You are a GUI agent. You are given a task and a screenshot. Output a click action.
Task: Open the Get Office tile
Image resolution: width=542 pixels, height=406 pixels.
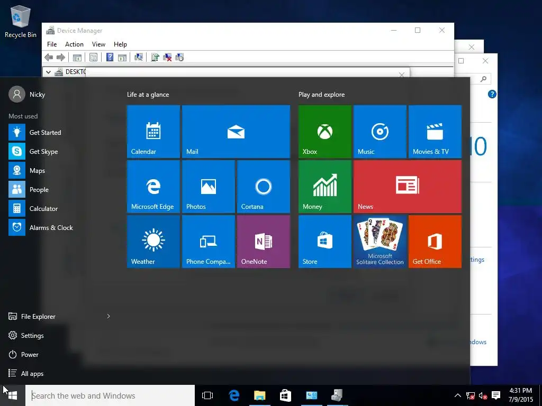(x=435, y=241)
